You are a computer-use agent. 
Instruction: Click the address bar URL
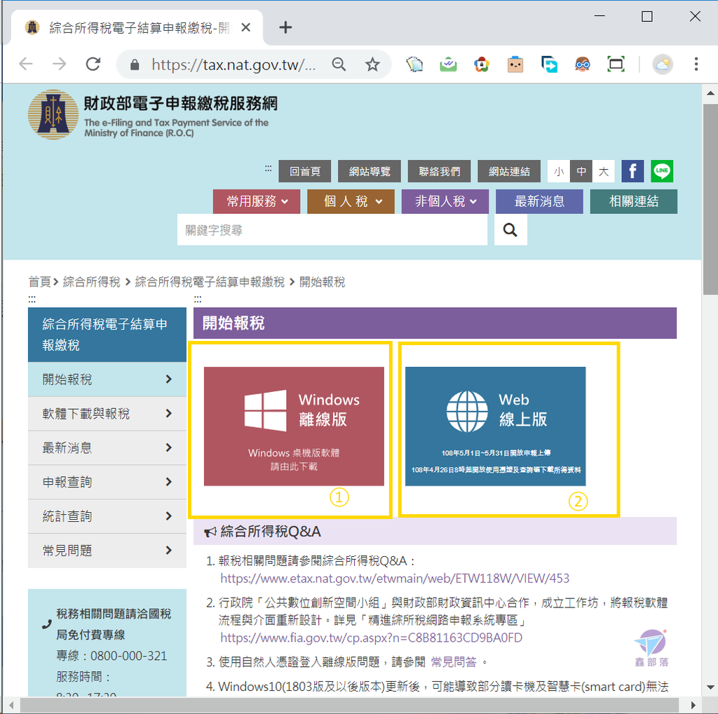[x=233, y=65]
